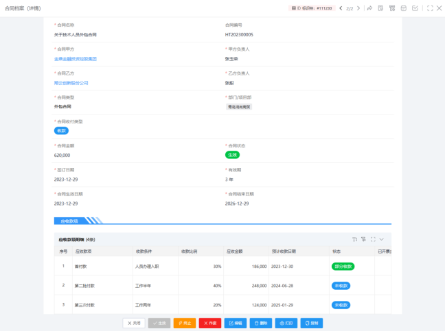Image resolution: width=445 pixels, height=331 pixels.
Task: Select the 应收款项 section tab
Action: (x=69, y=221)
